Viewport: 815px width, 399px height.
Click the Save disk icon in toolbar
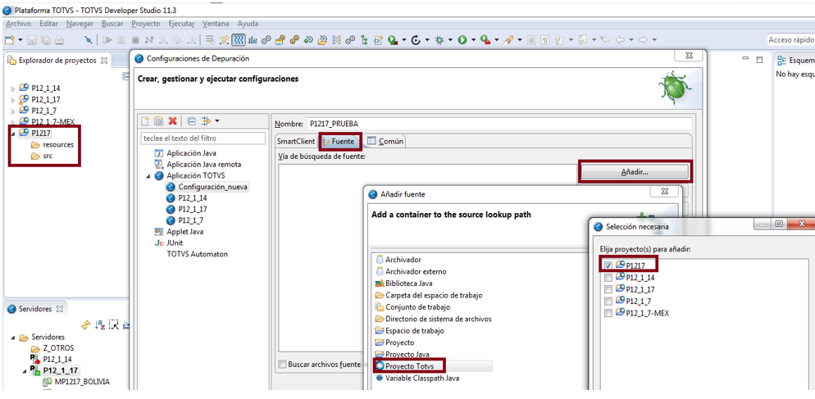32,40
